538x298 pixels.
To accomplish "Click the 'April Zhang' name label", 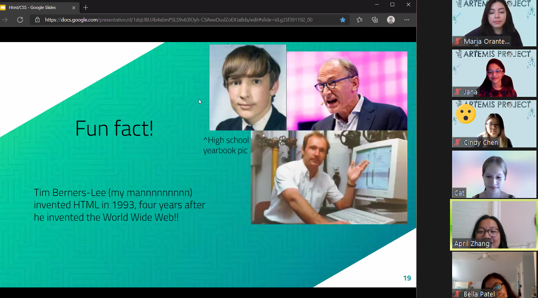I will [x=472, y=243].
